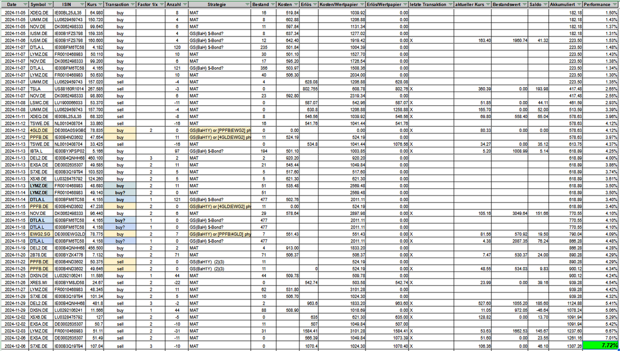This screenshot has height=351, width=620.
Task: Click the Saldo value 185.60
Action: point(541,304)
